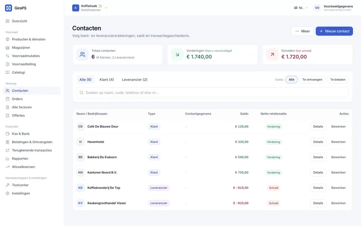Click the KN avatar for Kantoren Noord
Viewport: 361px width, 226px height.
(80, 173)
